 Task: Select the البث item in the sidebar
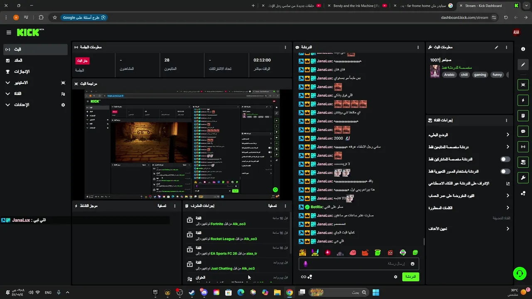[35, 49]
